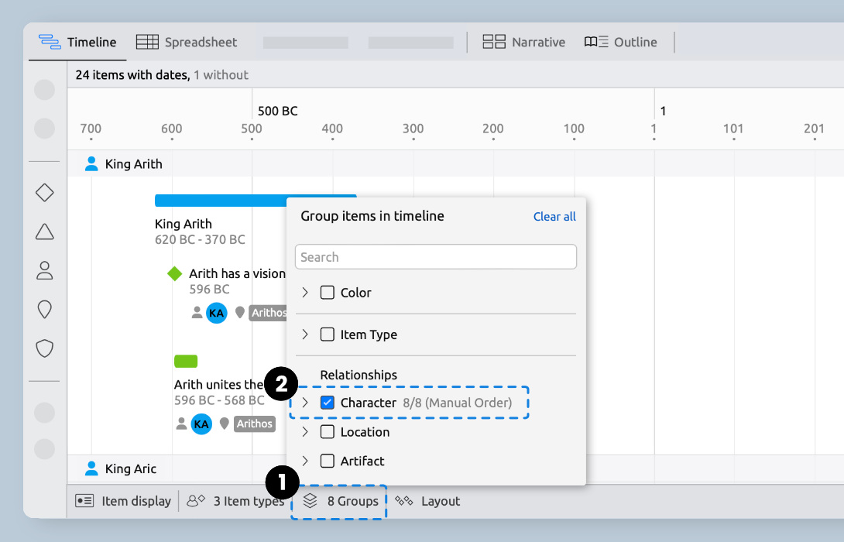Click the 101 tick on time axis

733,129
